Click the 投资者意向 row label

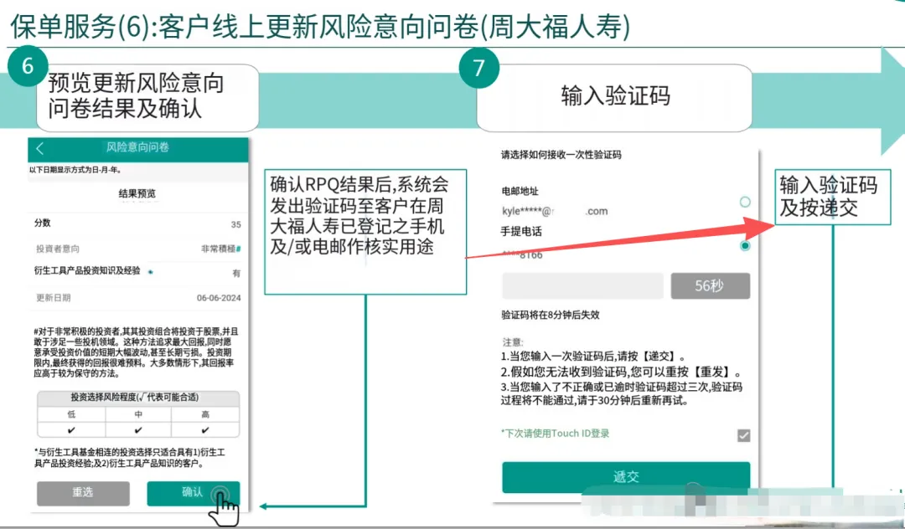tap(58, 249)
